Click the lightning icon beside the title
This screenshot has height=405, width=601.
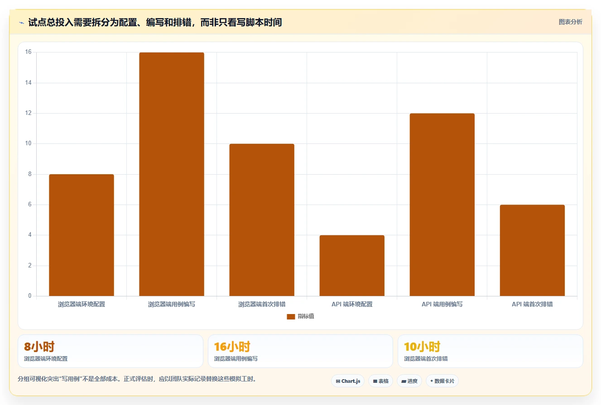click(x=21, y=23)
